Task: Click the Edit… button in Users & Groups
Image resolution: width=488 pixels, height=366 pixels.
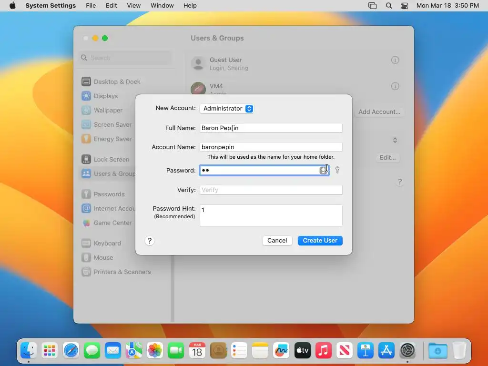Action: [387, 157]
